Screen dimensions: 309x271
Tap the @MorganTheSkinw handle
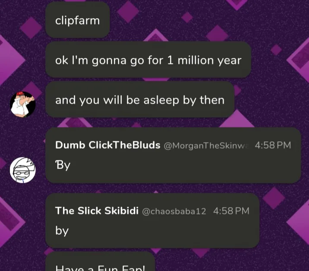(x=207, y=146)
